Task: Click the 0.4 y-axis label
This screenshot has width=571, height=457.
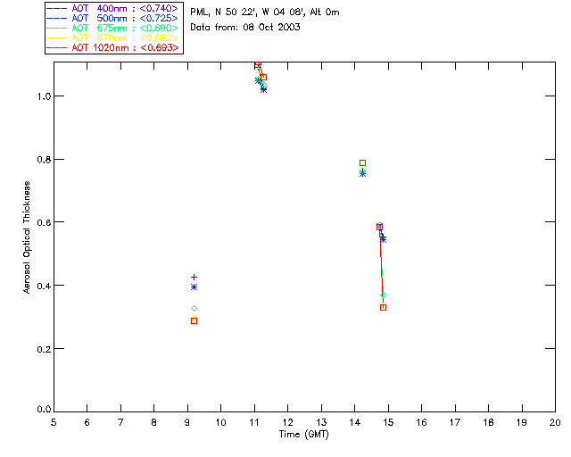Action: (44, 286)
